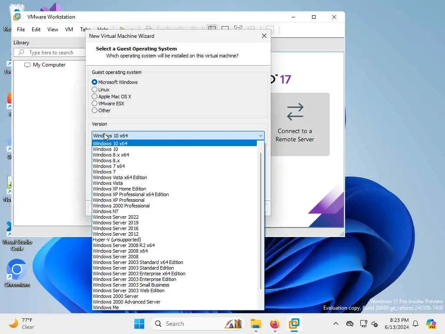The width and height of the screenshot is (445, 334).
Task: Click Connect to a Remote Server tile
Action: (x=300, y=124)
